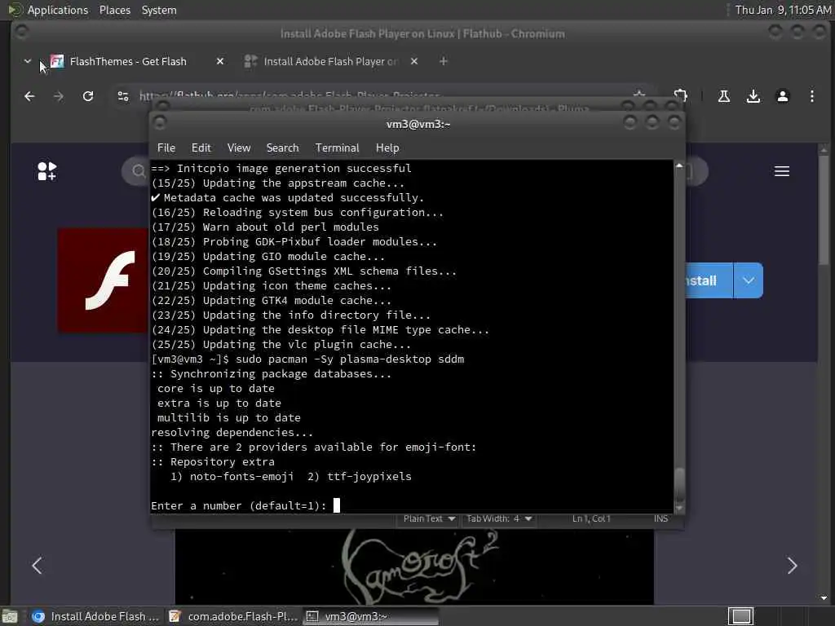Open a new Chromium tab

443,61
